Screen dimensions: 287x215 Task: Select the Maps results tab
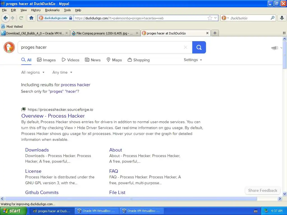click(x=114, y=60)
